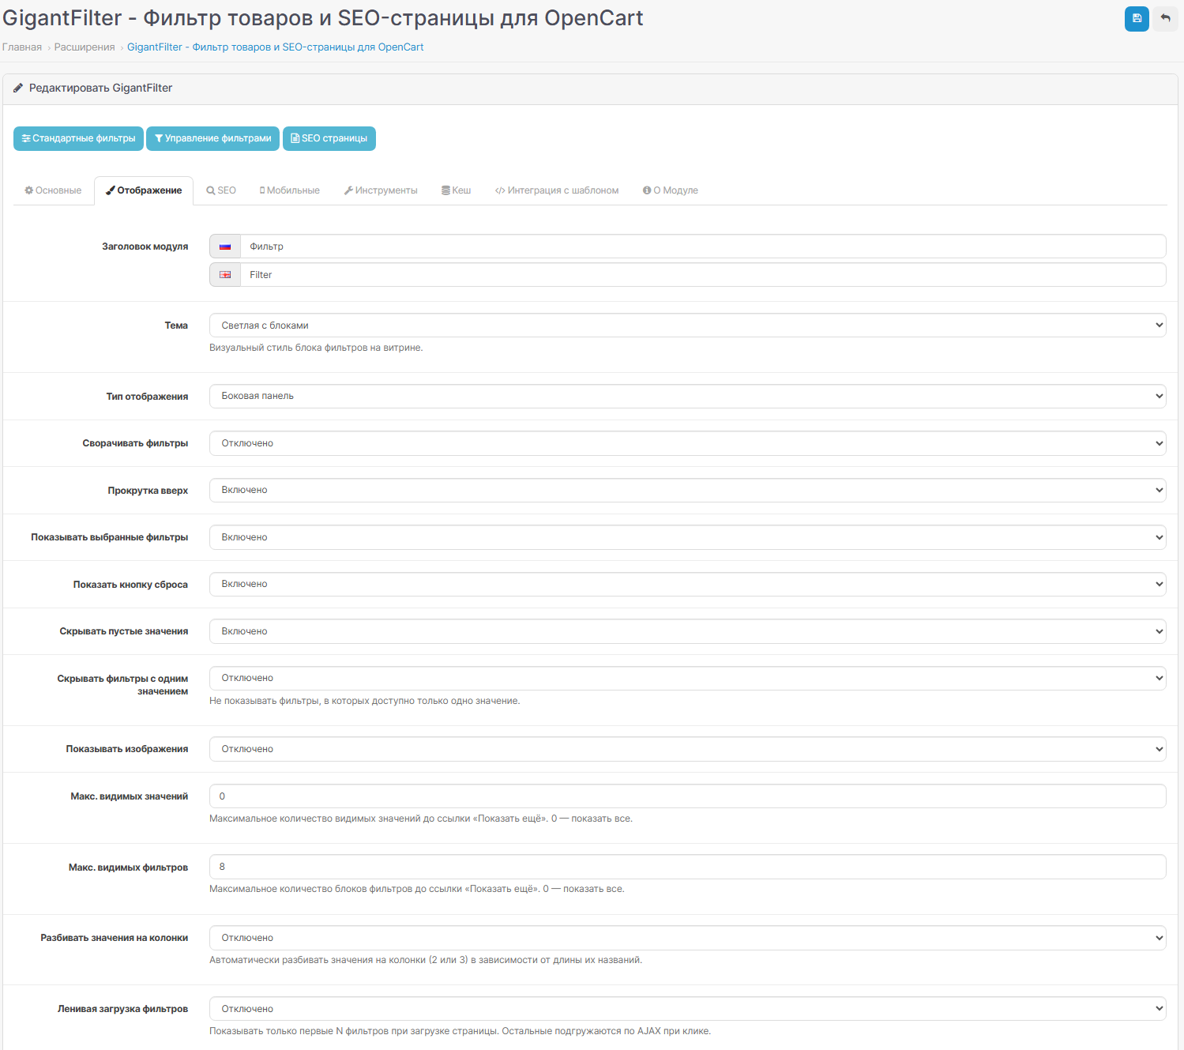Open Скрывать пустые значения dropdown
Image resolution: width=1184 pixels, height=1050 pixels.
click(x=687, y=631)
